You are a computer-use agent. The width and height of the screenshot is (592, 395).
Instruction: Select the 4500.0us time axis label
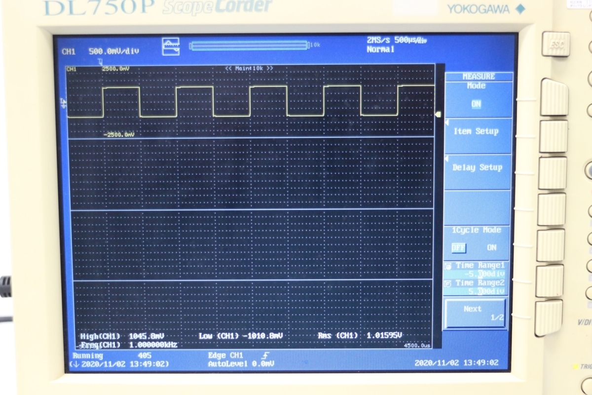tap(417, 346)
